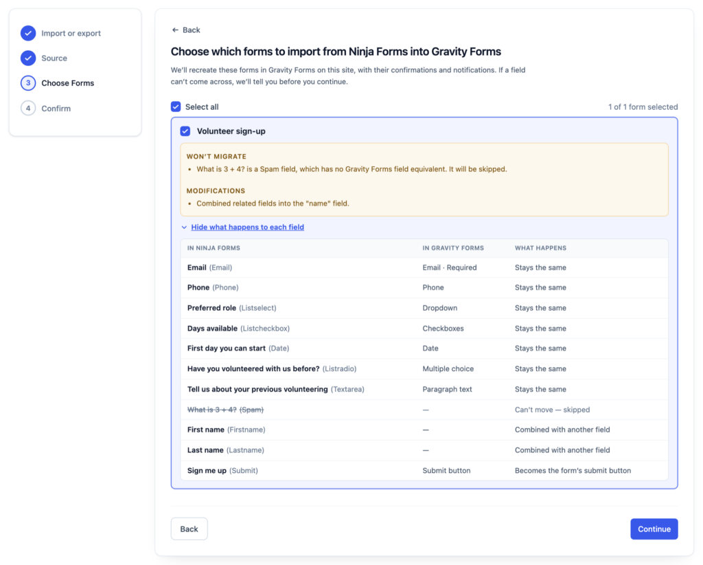Click Stays the same in the Phone row

tap(541, 287)
